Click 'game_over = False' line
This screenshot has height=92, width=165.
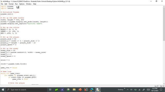pos(9,68)
